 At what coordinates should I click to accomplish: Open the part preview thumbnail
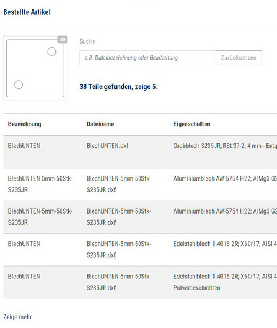point(35,68)
